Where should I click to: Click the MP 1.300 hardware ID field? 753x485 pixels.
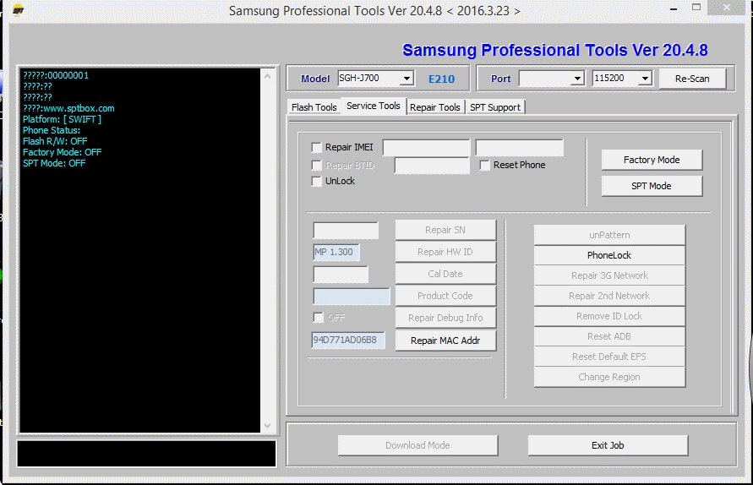(x=336, y=252)
